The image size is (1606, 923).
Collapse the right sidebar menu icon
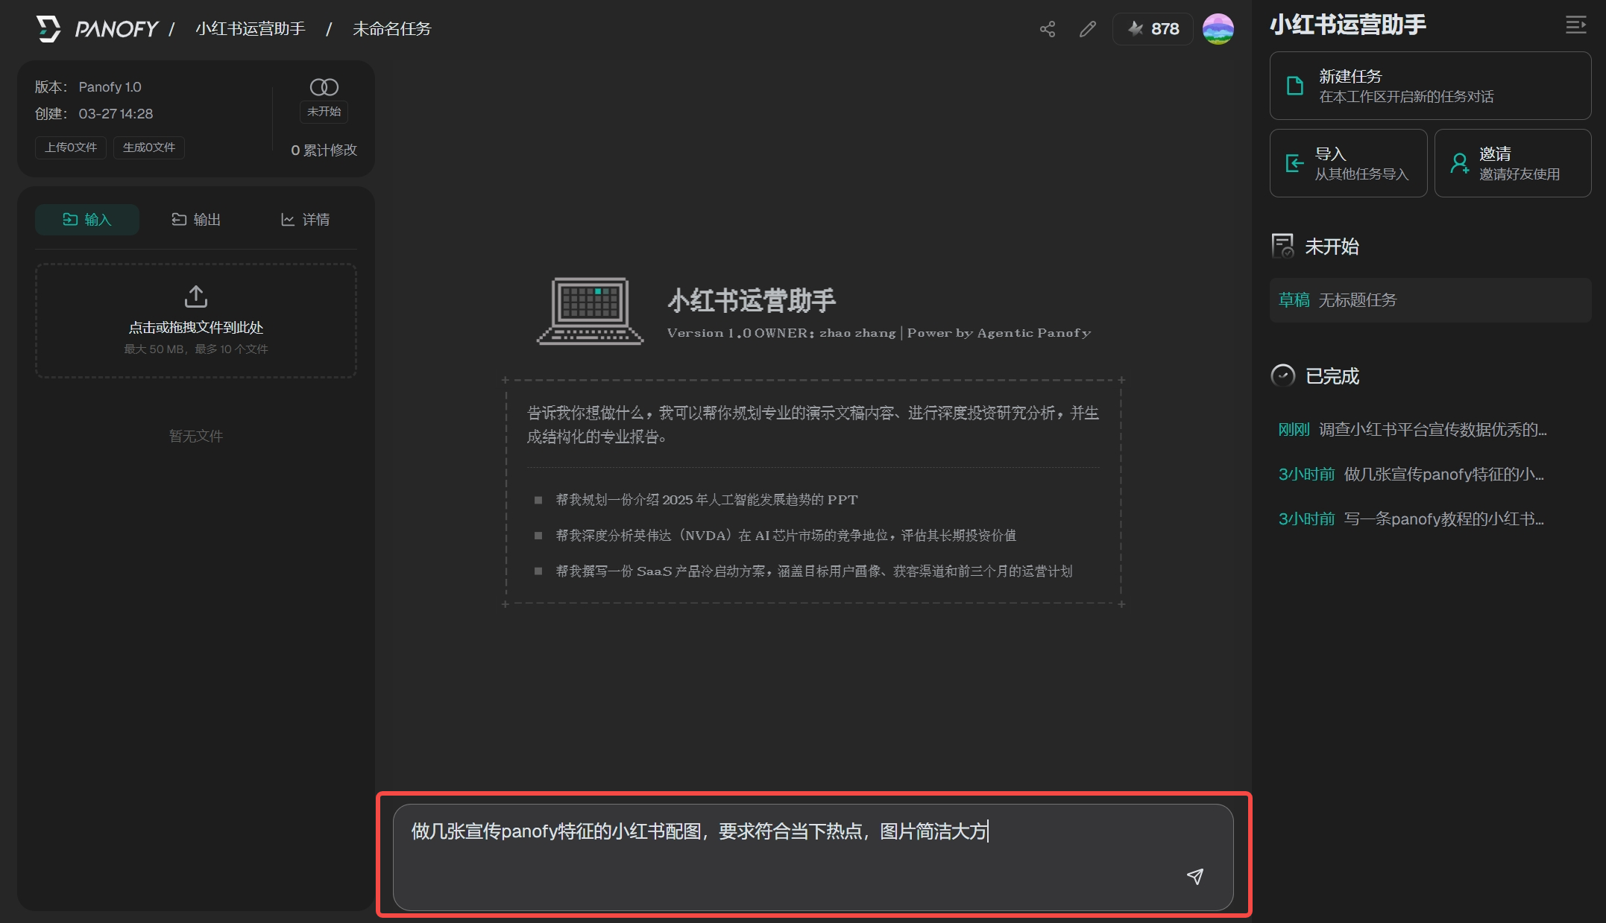tap(1575, 25)
